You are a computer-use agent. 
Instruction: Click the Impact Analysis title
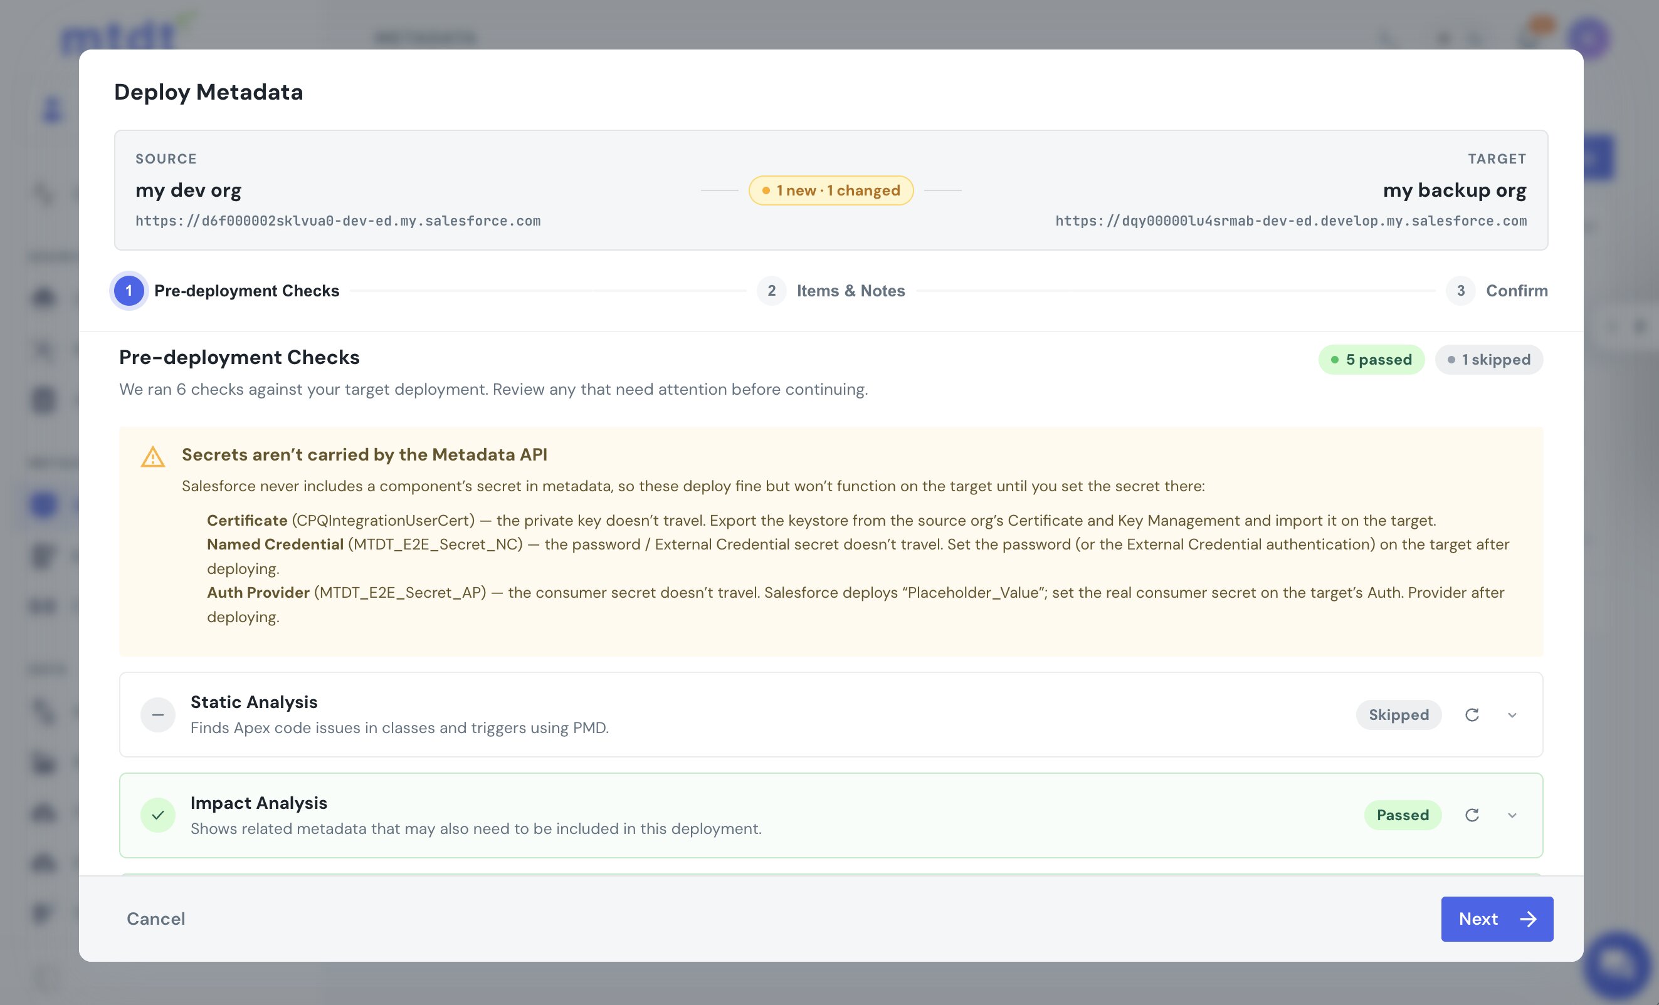coord(258,803)
